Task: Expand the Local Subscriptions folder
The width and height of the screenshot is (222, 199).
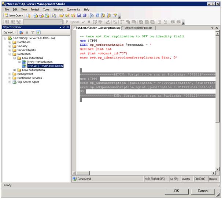Action: coord(15,70)
